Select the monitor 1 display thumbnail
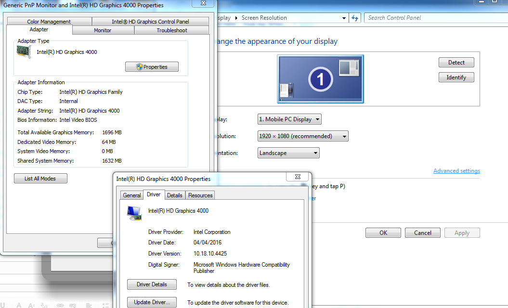 (x=320, y=79)
